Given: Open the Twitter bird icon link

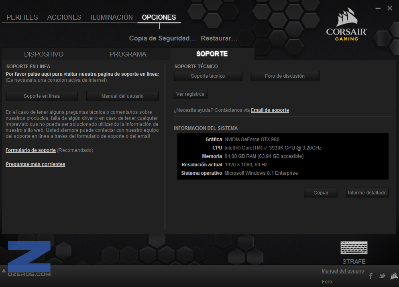Looking at the screenshot, I should [x=382, y=275].
